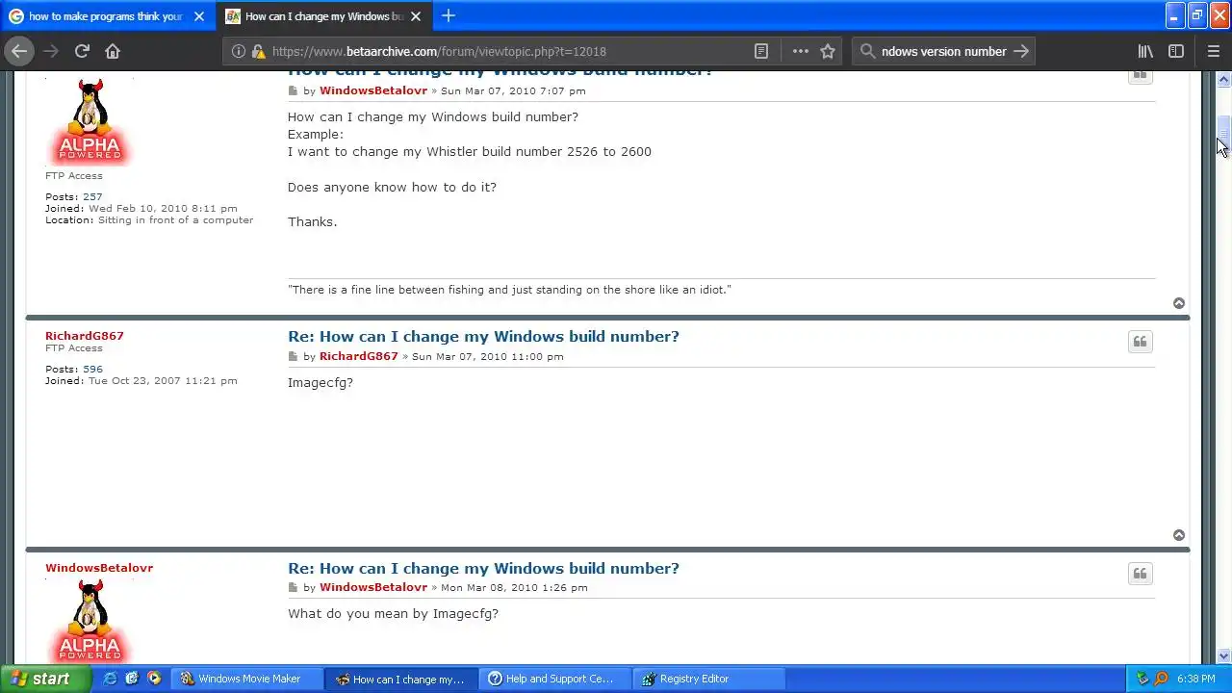Quote the first post by WindowsBetalovr
This screenshot has height=693, width=1232.
[x=1141, y=76]
